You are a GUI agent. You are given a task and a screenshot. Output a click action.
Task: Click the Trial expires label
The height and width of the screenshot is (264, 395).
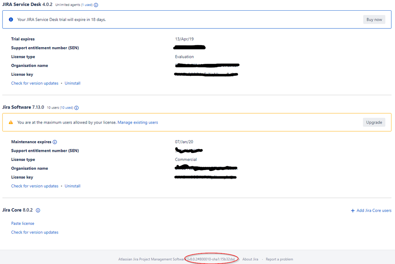pos(23,39)
